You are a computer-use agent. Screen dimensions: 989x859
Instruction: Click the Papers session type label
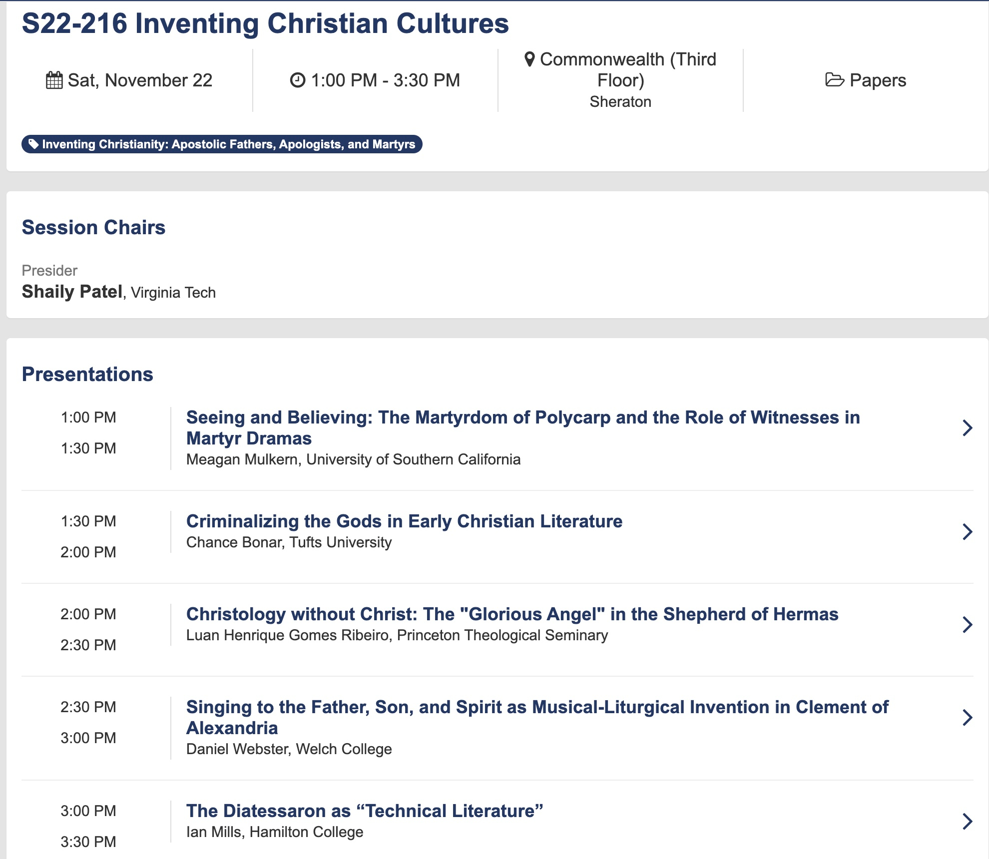[877, 80]
